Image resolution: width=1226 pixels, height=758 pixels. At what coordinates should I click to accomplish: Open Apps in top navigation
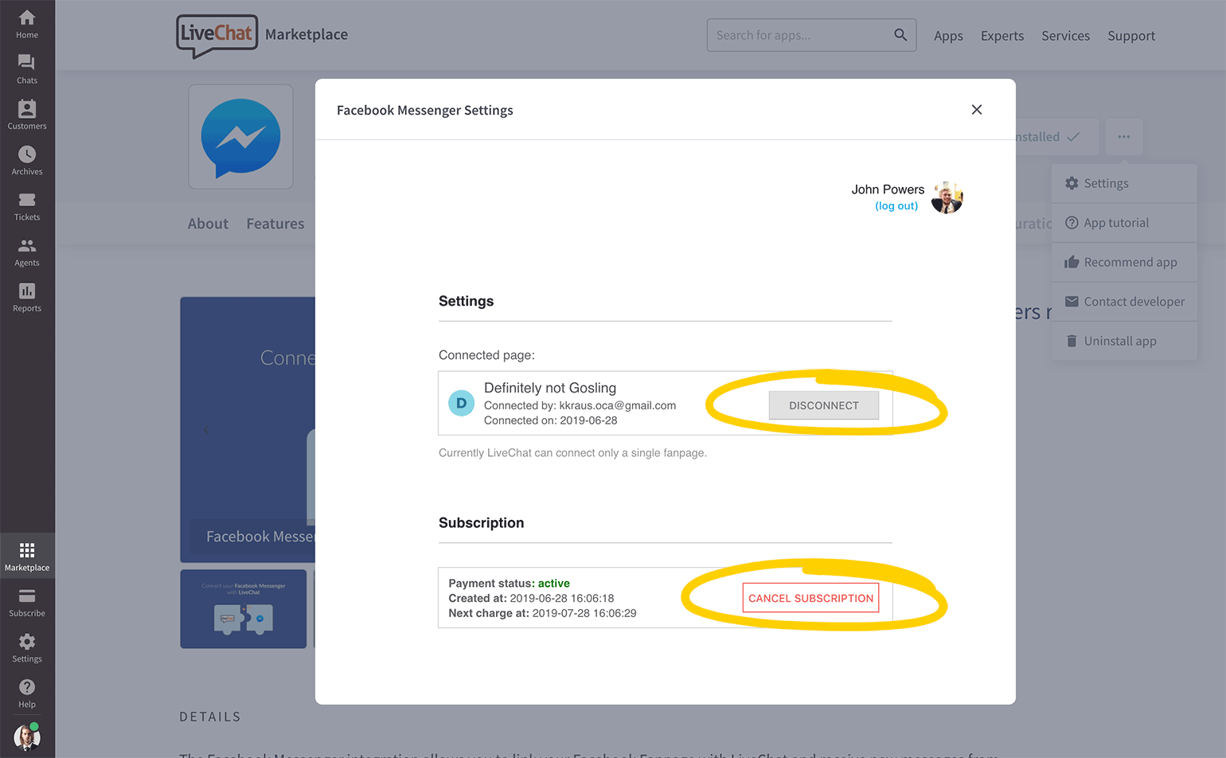tap(948, 36)
